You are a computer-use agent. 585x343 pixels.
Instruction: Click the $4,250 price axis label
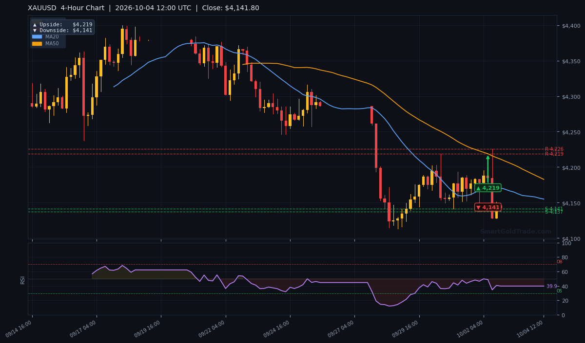[x=571, y=132]
